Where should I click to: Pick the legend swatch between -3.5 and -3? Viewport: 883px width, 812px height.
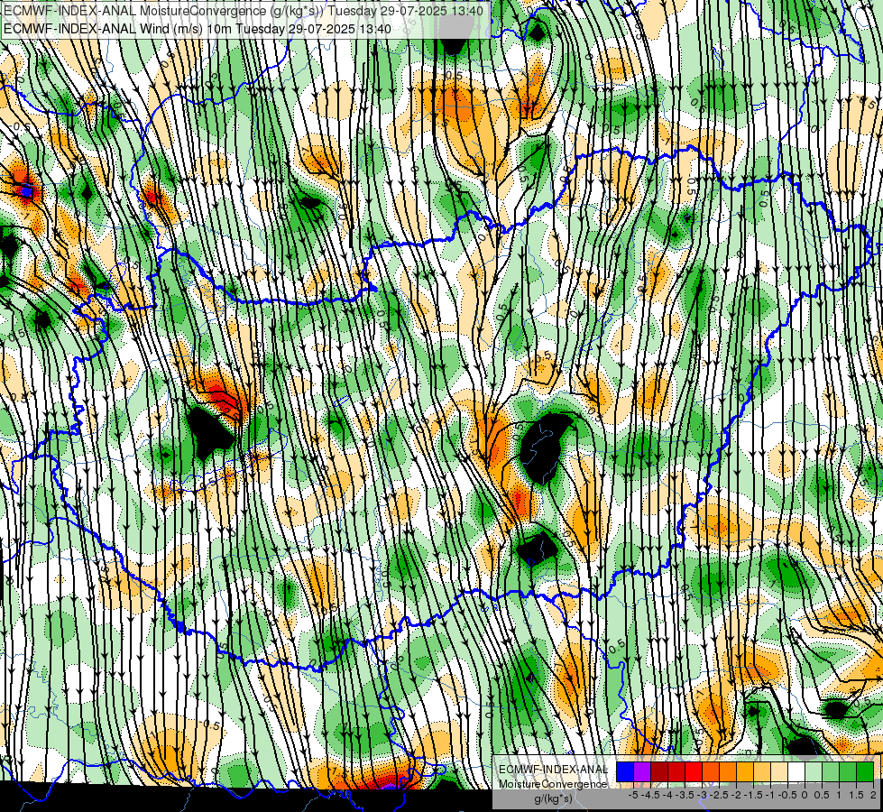click(x=694, y=771)
